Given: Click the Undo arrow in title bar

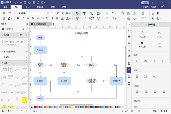Looking at the screenshot, I should click(15, 3).
